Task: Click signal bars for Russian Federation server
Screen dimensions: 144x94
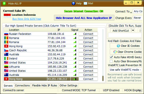Action: [75, 34]
